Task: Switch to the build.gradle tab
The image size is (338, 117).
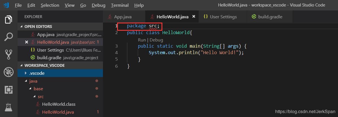Action: click(x=270, y=17)
